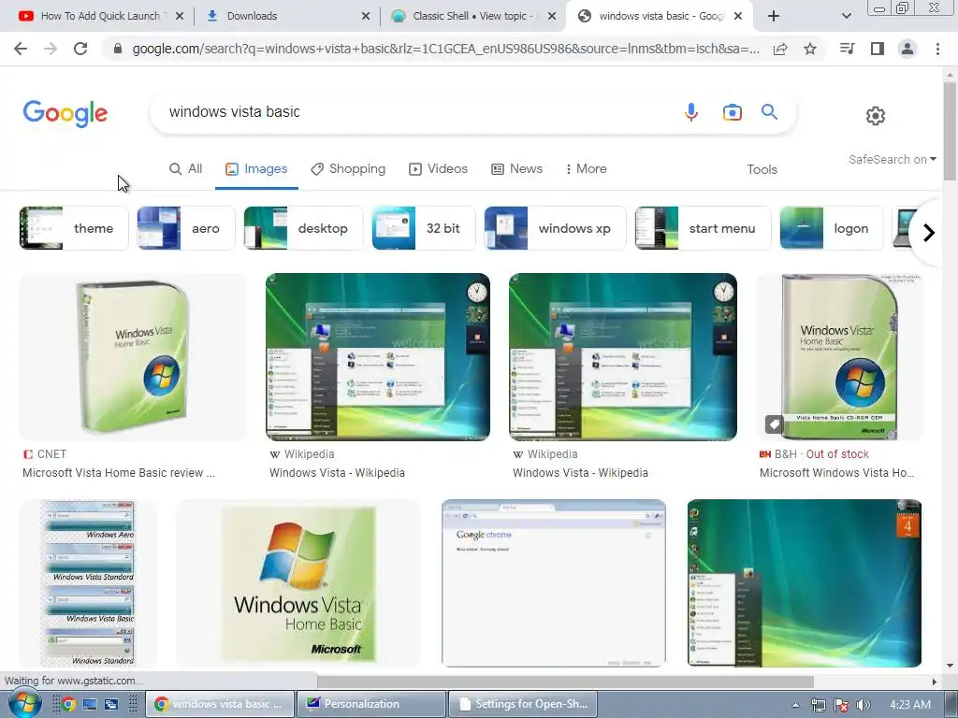958x718 pixels.
Task: Click the Google logo
Action: tap(65, 113)
